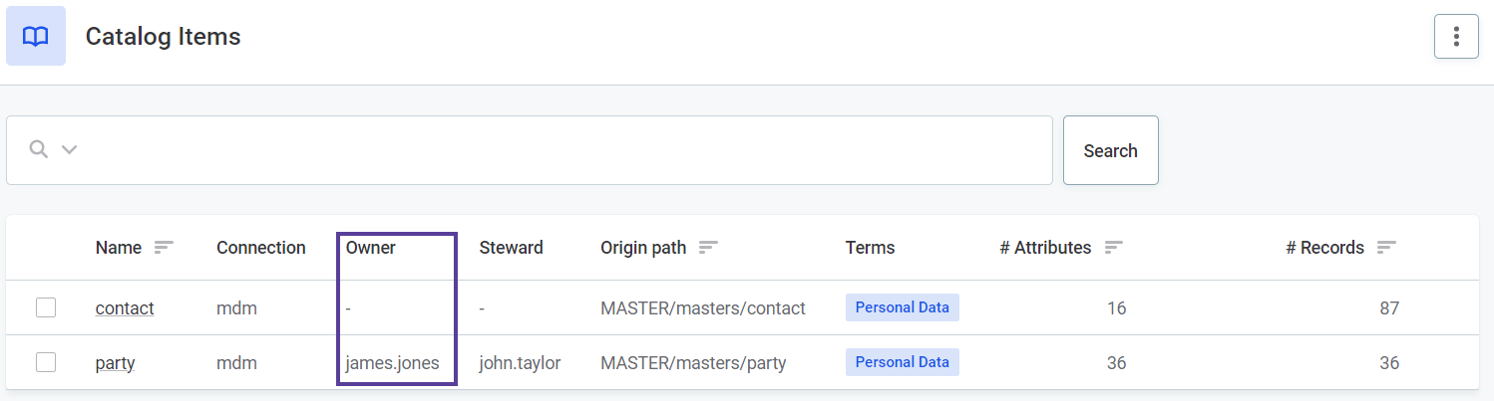Open the three-dot options menu
1494x401 pixels.
[x=1456, y=37]
